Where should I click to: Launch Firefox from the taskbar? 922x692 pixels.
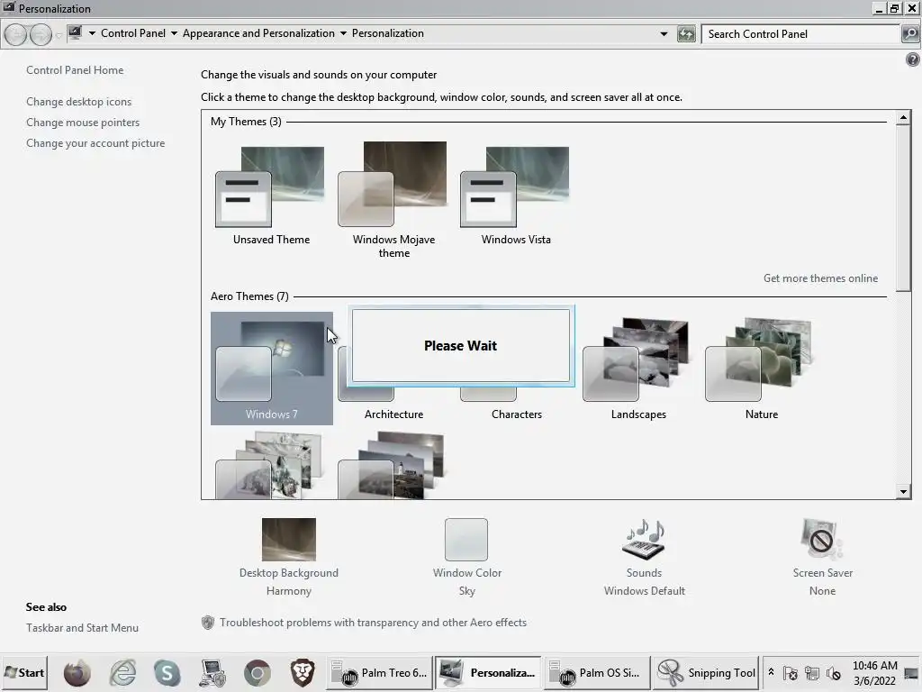click(77, 672)
